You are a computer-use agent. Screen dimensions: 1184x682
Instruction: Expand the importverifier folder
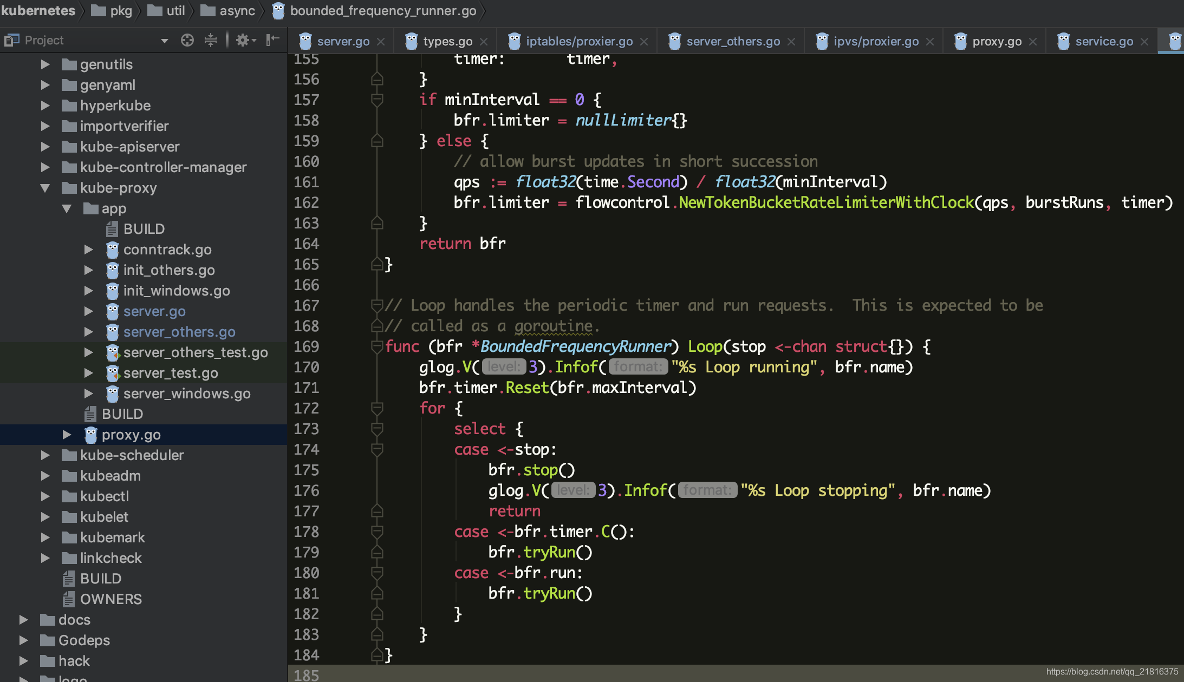click(x=45, y=126)
